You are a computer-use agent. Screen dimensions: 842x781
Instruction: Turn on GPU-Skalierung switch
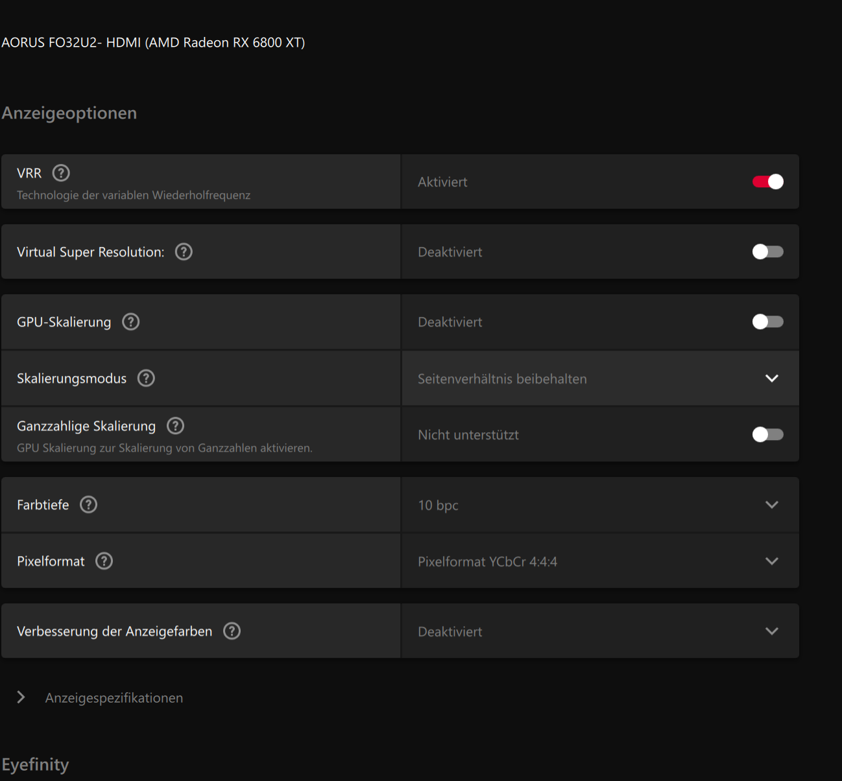click(x=767, y=321)
